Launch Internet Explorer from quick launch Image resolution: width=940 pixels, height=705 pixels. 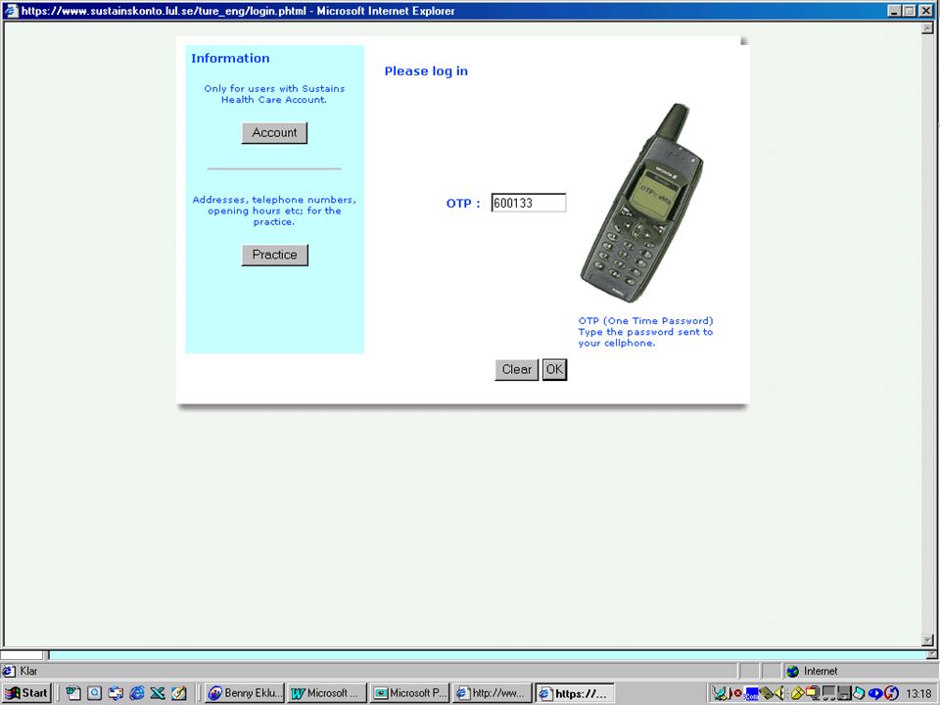tap(137, 693)
